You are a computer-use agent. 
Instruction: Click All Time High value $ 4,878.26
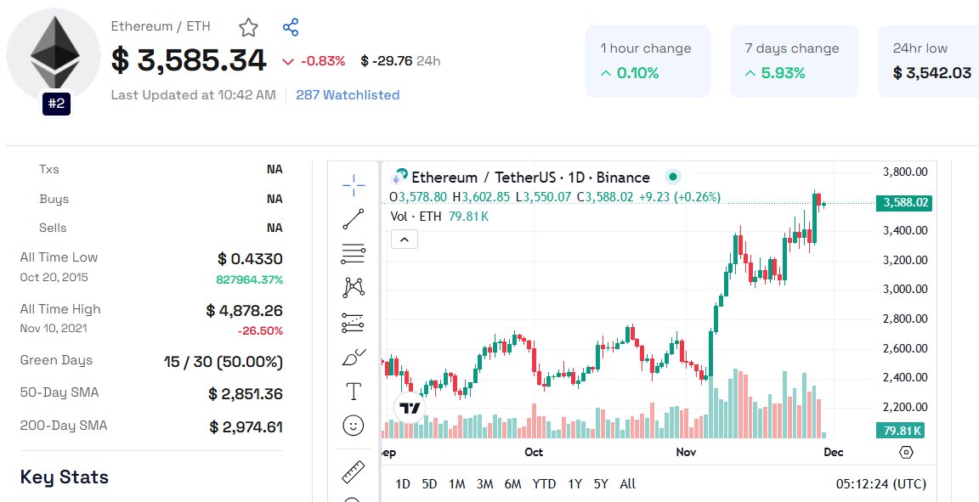pyautogui.click(x=244, y=310)
